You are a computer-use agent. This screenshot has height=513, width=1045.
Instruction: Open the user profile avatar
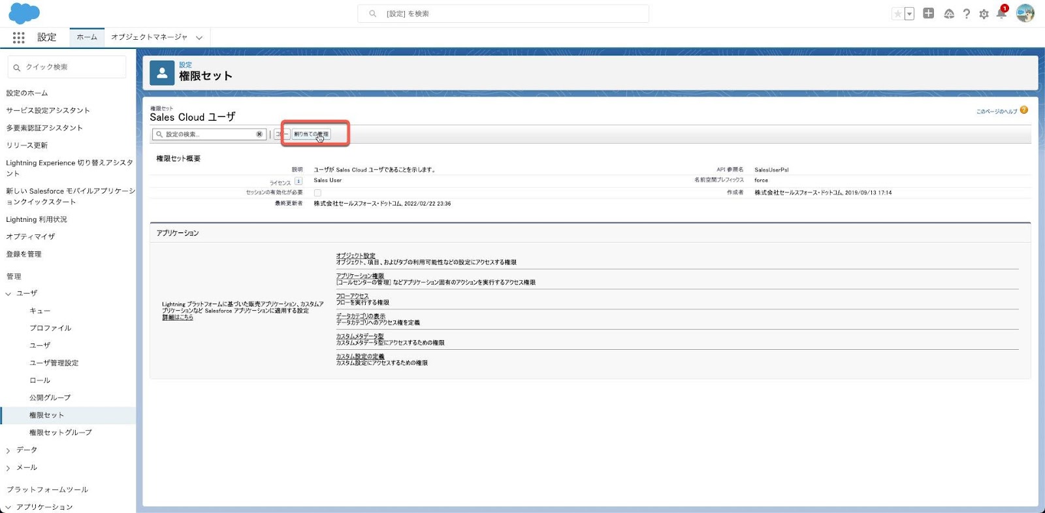coord(1025,13)
